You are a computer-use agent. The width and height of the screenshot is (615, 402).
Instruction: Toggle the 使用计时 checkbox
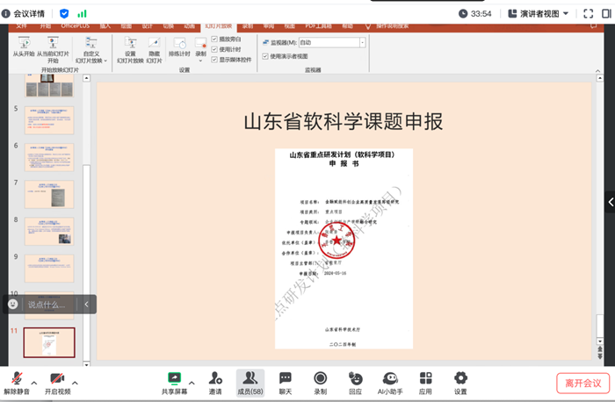[x=215, y=50]
